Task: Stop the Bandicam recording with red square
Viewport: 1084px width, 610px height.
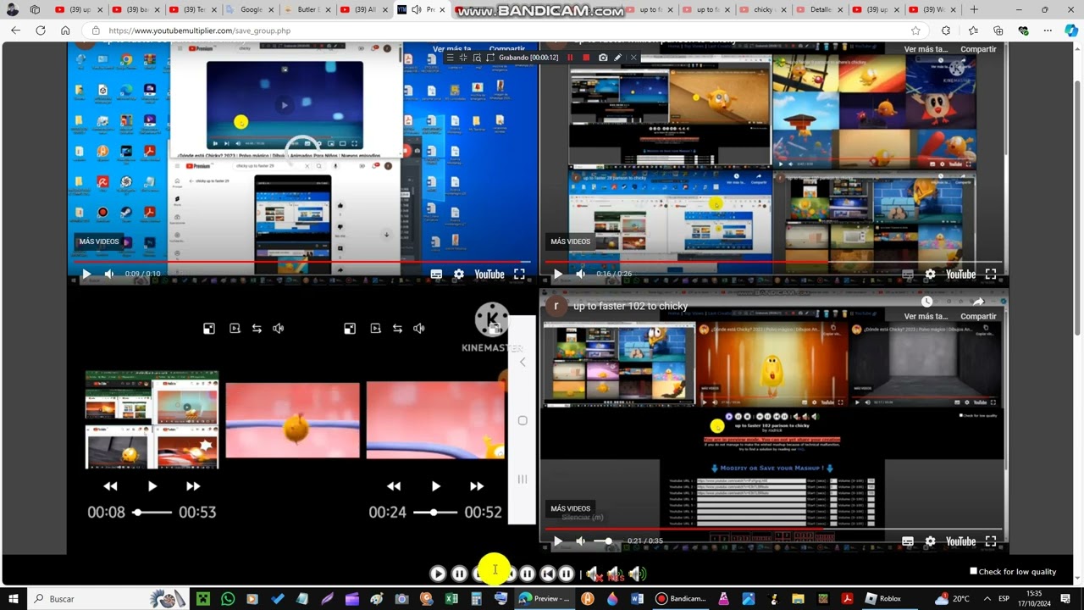Action: (x=586, y=58)
